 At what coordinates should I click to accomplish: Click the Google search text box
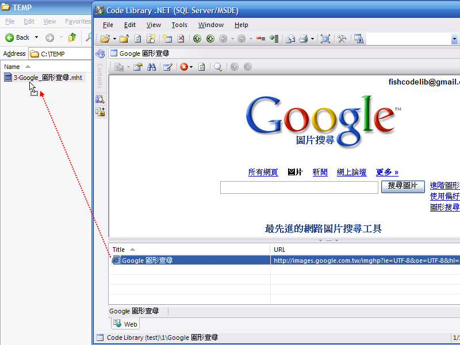point(299,187)
